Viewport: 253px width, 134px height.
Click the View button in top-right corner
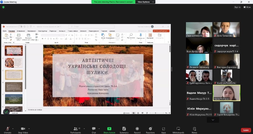(247, 7)
